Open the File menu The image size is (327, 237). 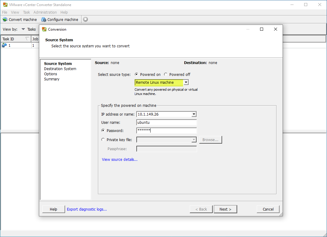click(5, 12)
